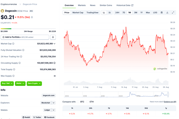Switch to the Markets tab

click(x=82, y=5)
